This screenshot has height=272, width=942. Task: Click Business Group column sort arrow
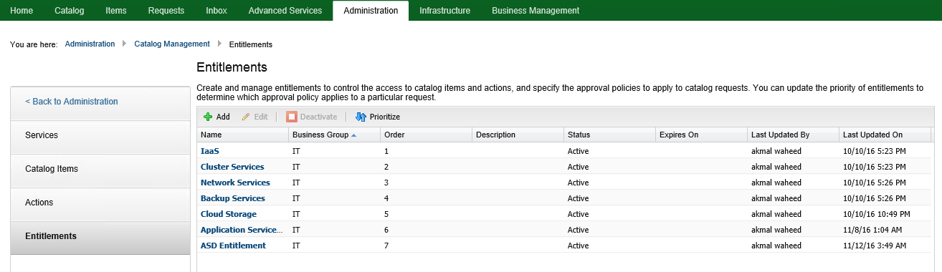(354, 135)
